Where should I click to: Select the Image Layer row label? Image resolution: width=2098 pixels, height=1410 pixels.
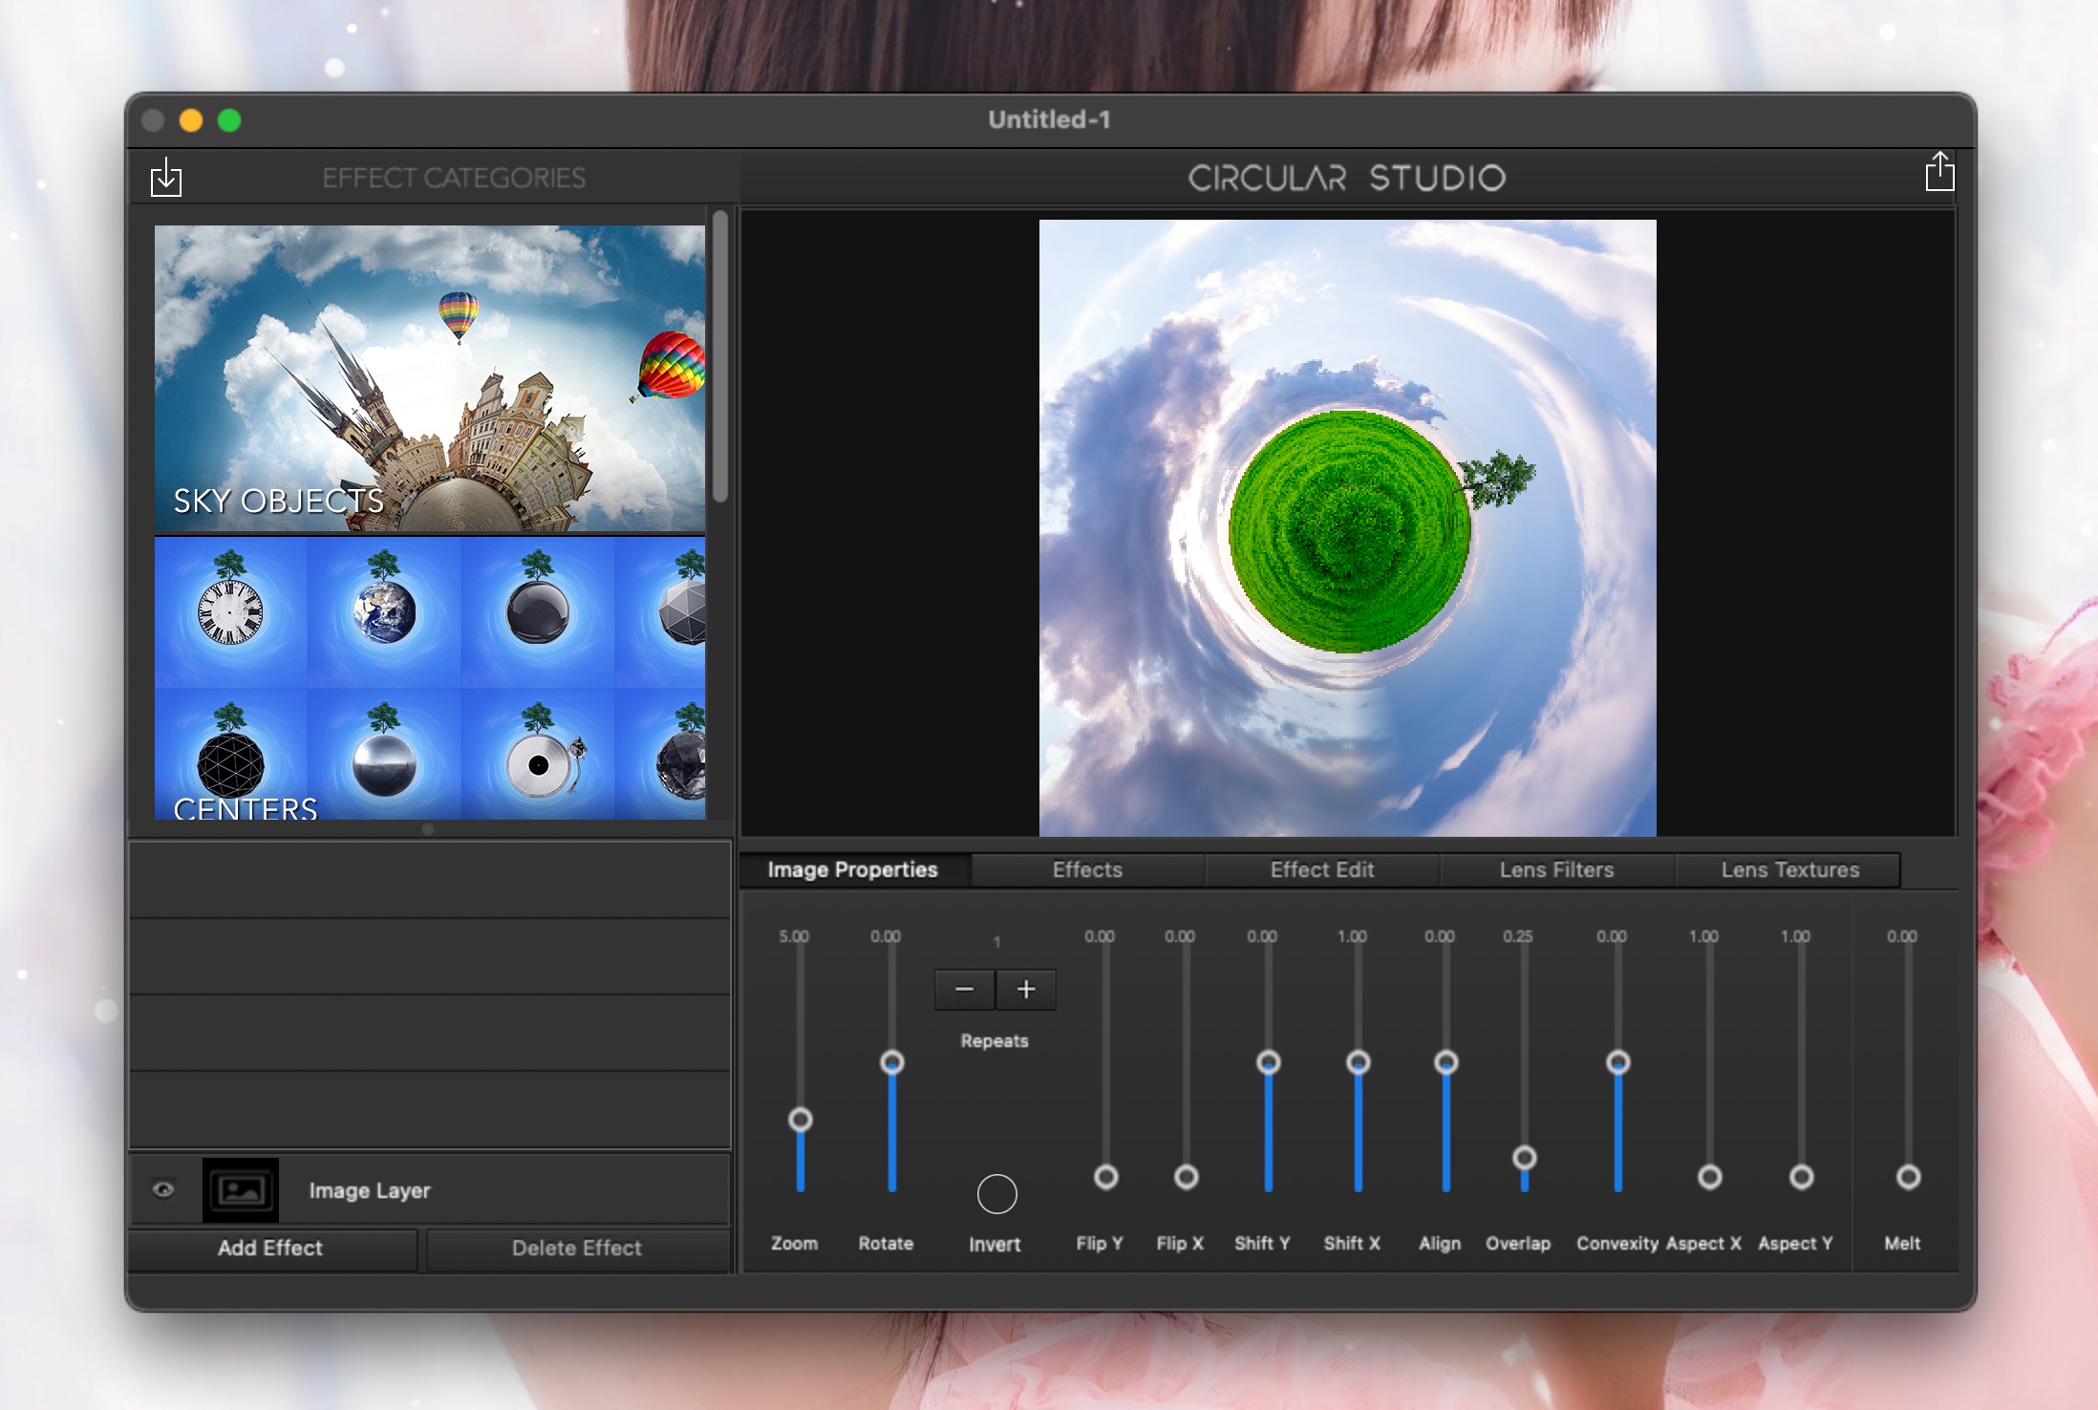tap(370, 1190)
